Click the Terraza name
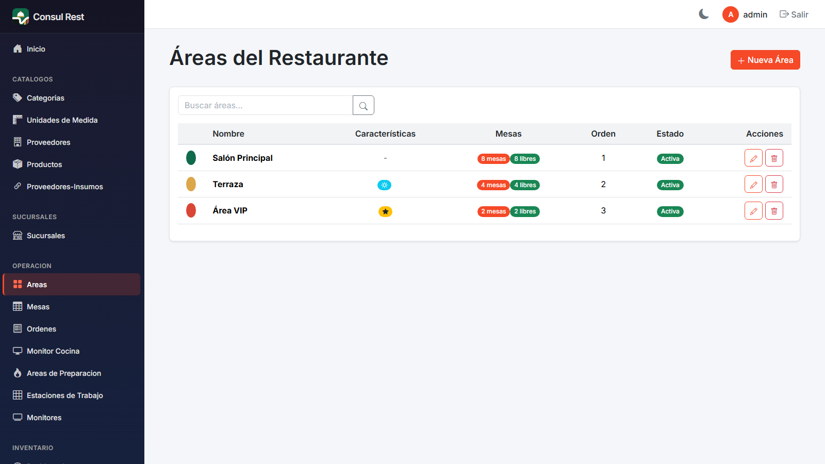Screen dimensions: 825x464 [x=228, y=184]
